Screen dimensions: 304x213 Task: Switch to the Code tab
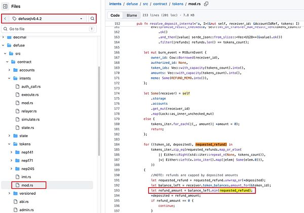115,15
